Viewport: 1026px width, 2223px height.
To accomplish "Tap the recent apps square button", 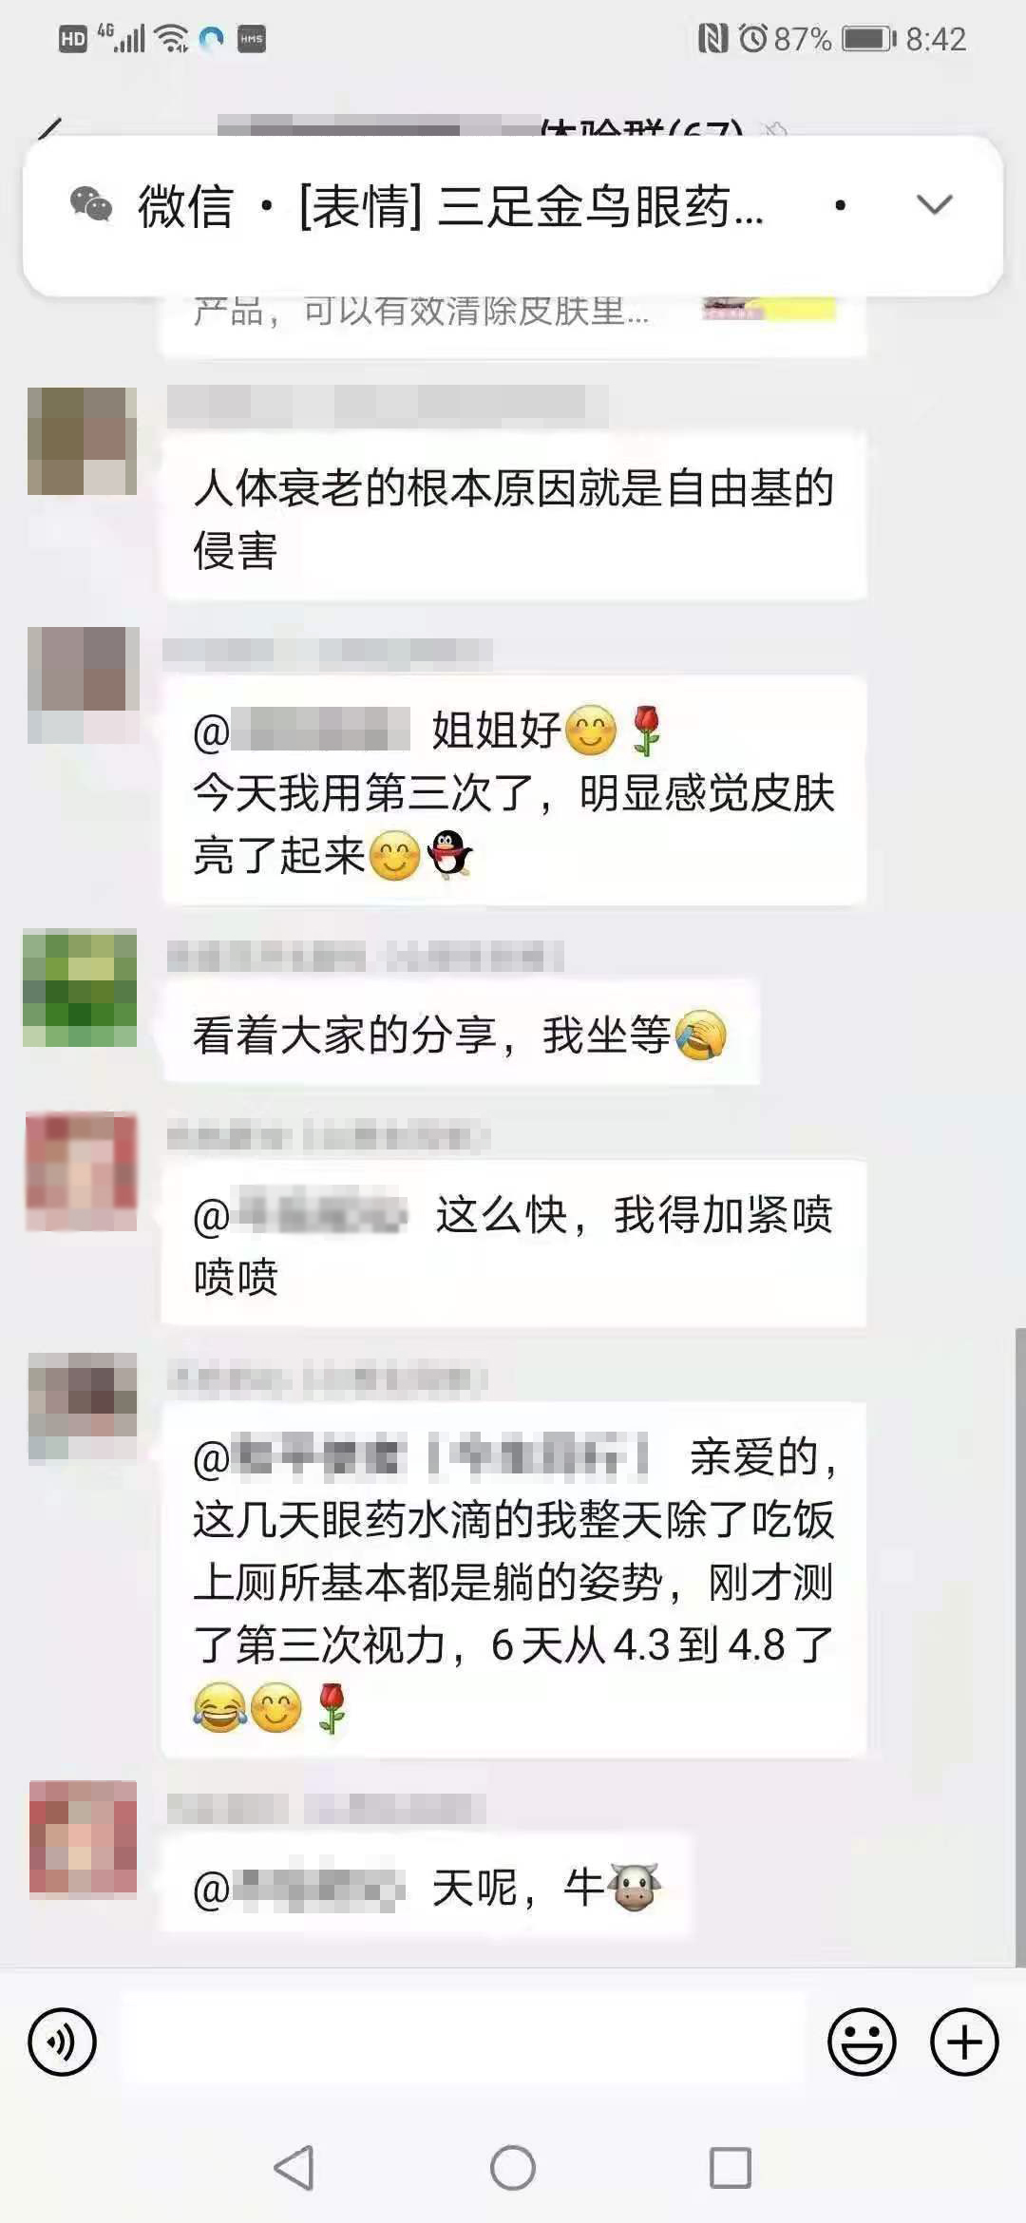I will coord(731,2168).
